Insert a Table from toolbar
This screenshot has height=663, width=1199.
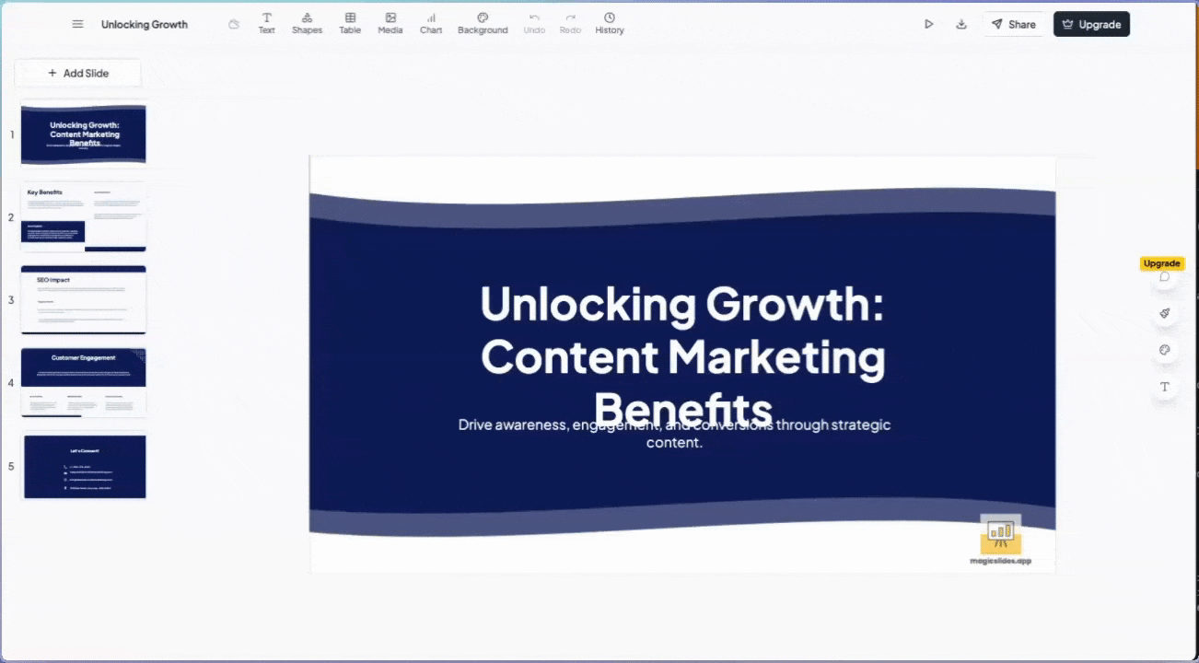click(x=350, y=23)
